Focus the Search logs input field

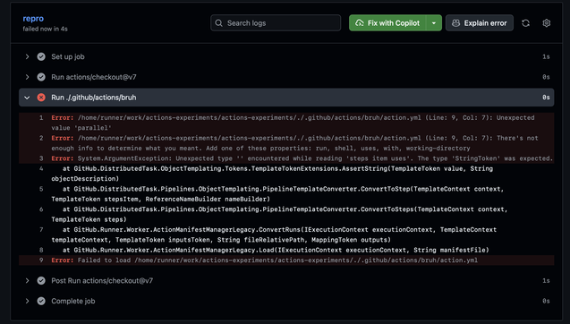coord(276,23)
